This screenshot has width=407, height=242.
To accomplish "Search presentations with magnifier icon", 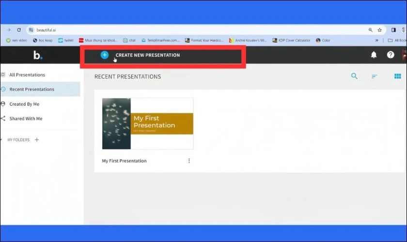I will [354, 76].
